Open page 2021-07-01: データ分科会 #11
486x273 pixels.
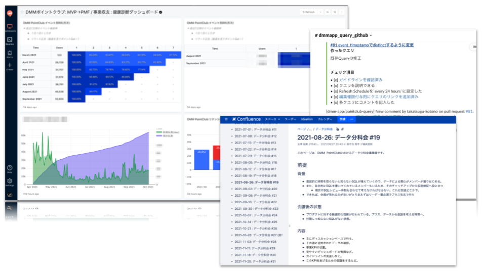coord(255,130)
